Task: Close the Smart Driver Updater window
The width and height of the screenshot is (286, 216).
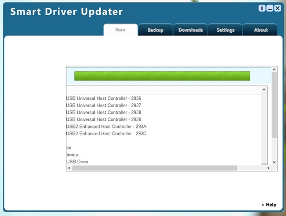Action: pyautogui.click(x=277, y=8)
